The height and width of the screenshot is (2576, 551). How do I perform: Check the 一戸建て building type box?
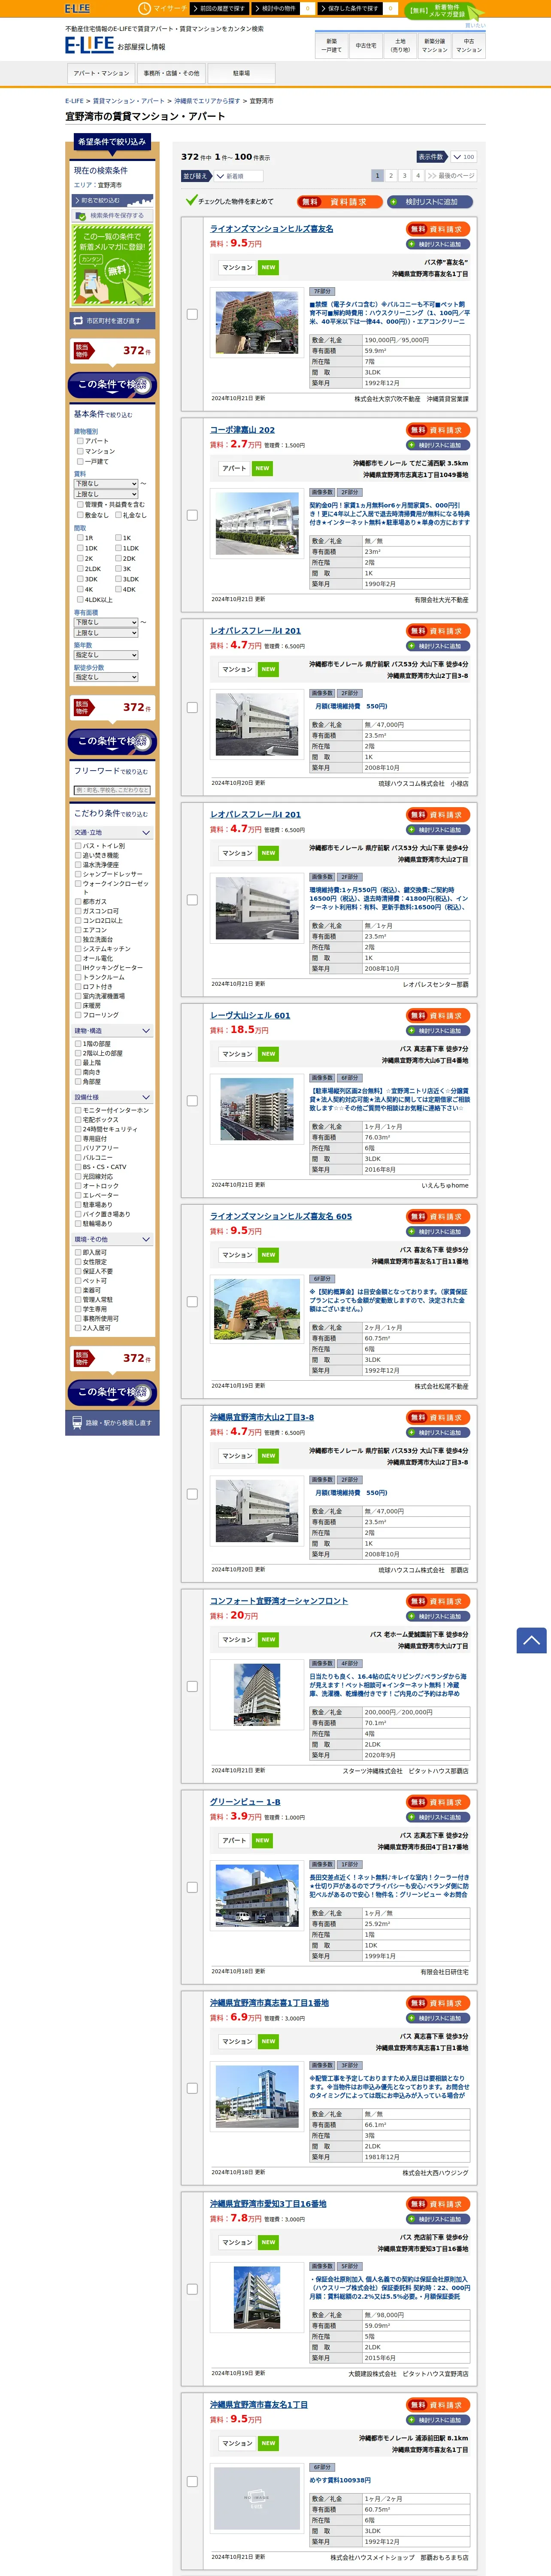(80, 462)
